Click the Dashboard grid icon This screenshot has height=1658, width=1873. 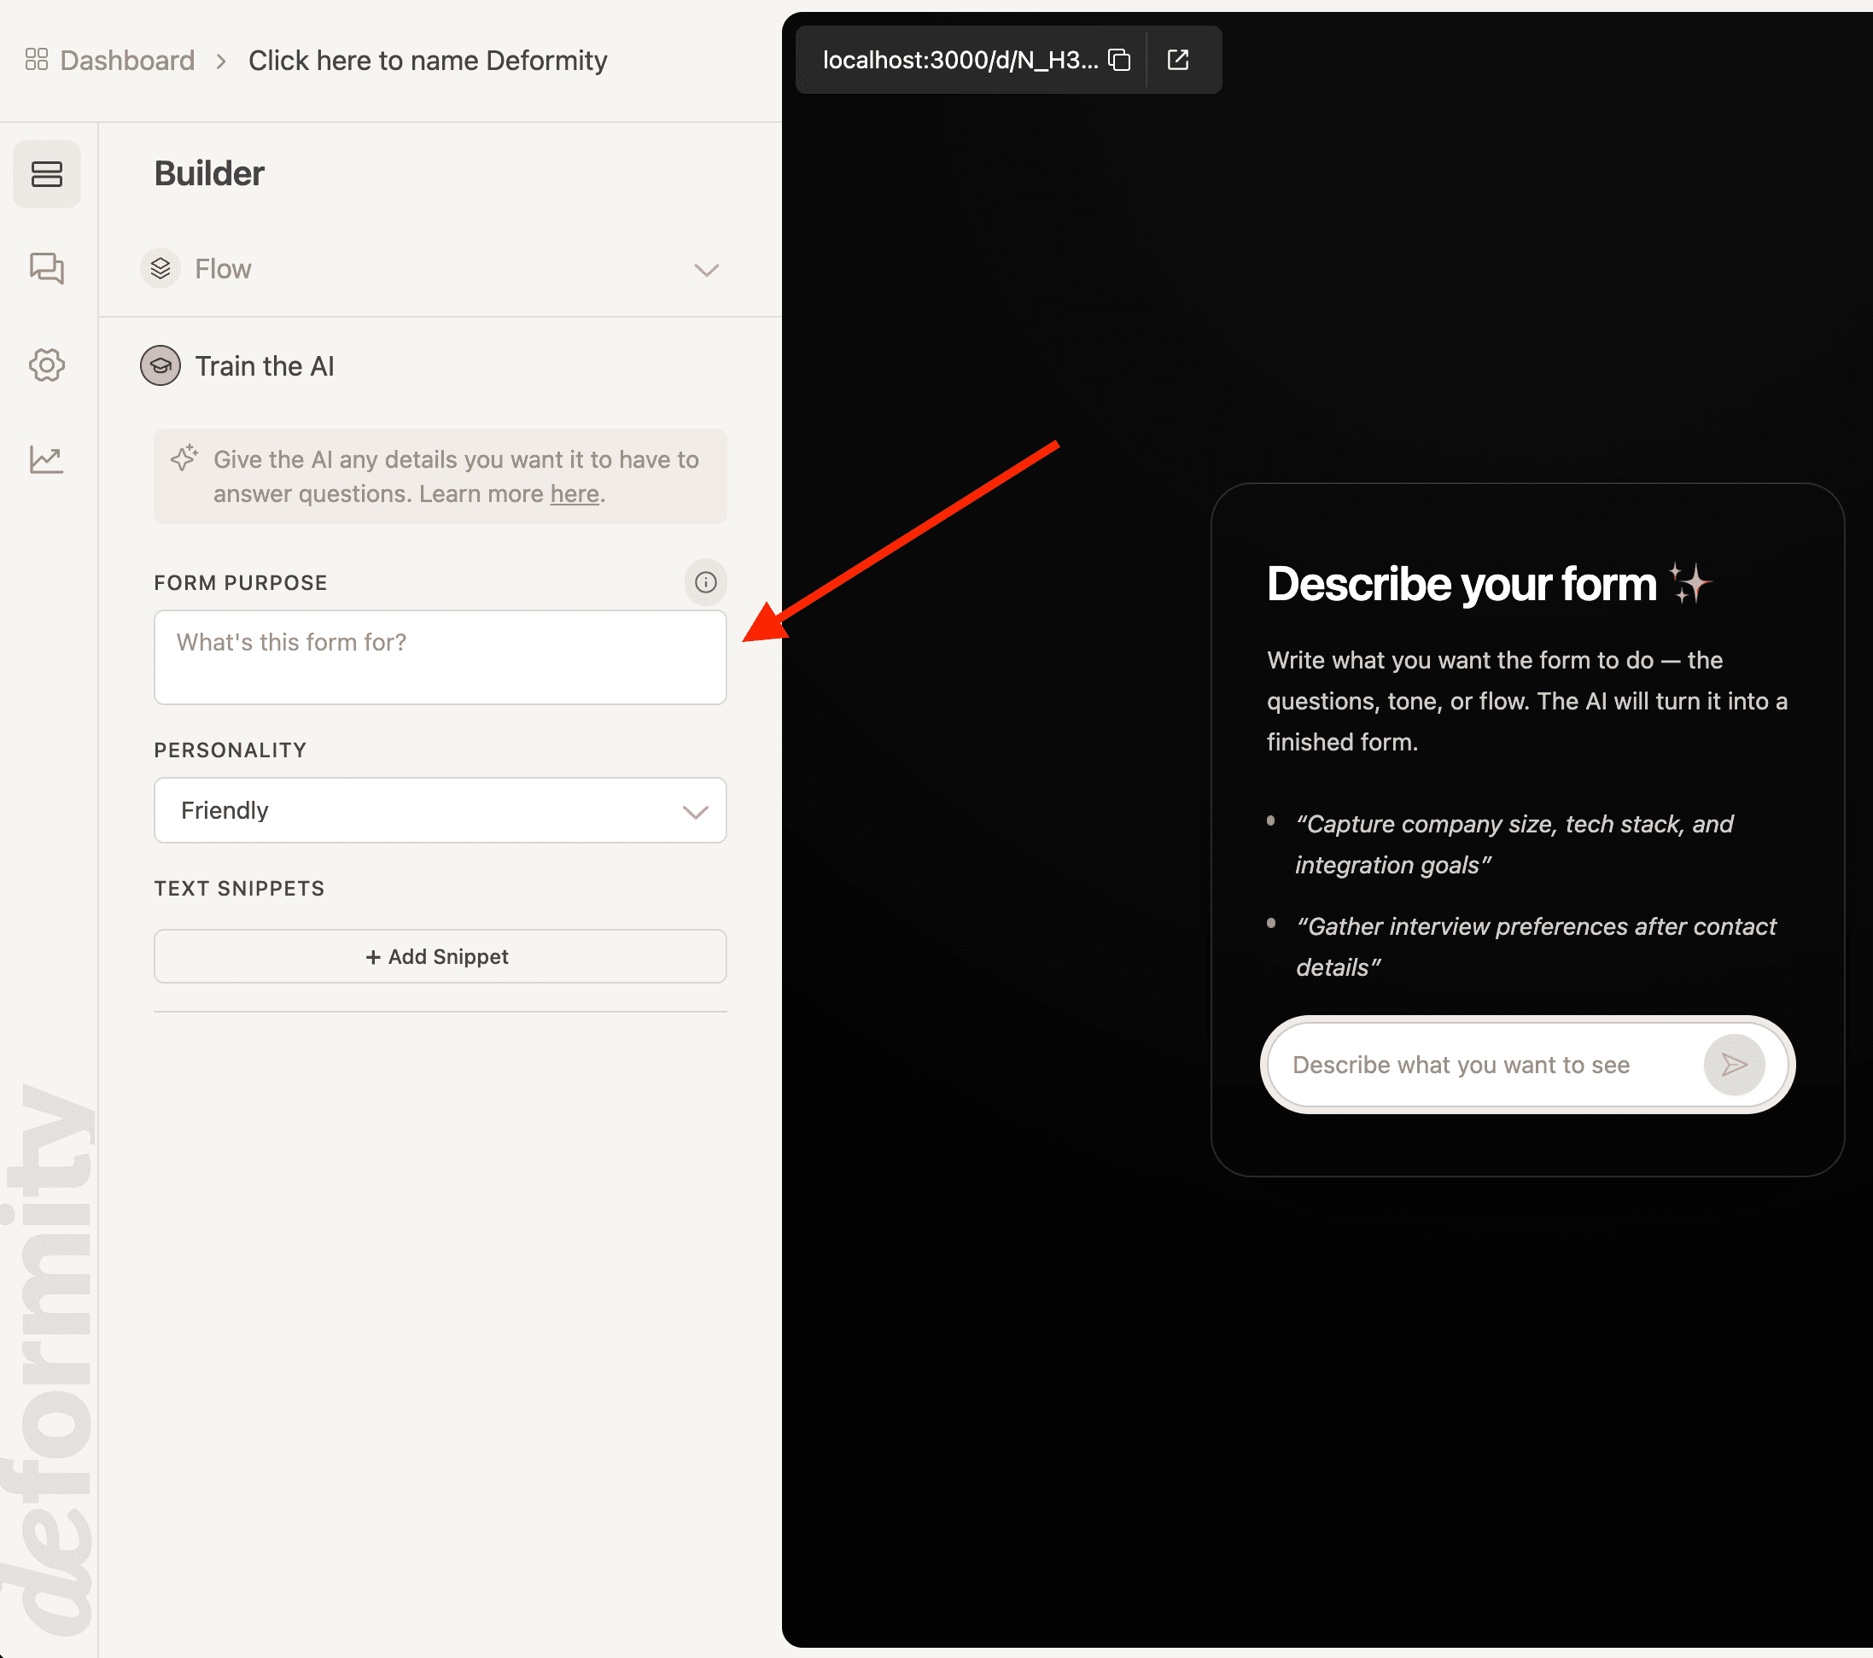[37, 61]
